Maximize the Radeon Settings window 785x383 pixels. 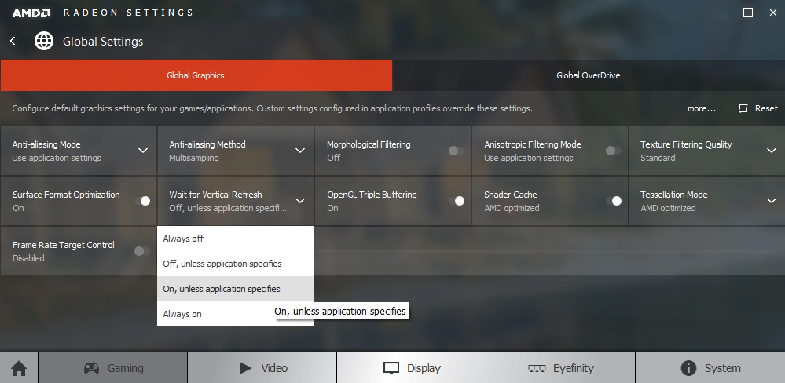coord(748,13)
